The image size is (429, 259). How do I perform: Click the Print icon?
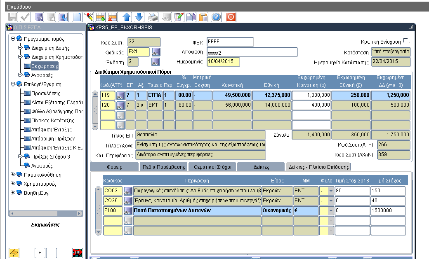(153, 17)
